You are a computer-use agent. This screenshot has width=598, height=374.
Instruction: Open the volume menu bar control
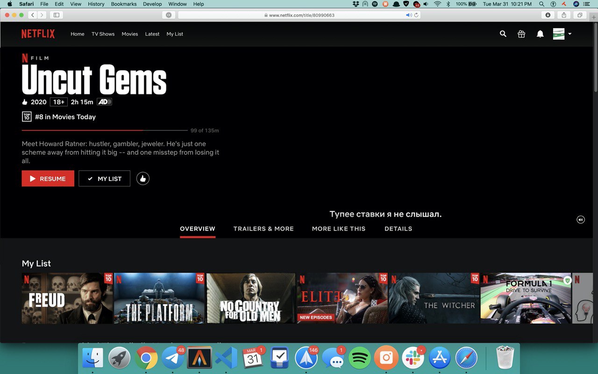[426, 4]
